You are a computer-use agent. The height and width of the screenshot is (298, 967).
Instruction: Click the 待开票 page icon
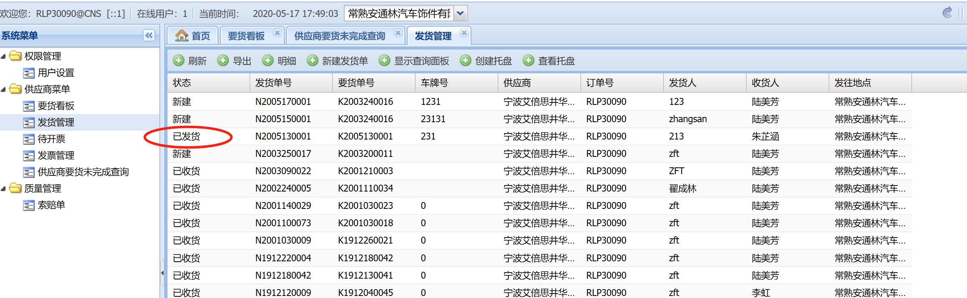(x=29, y=139)
